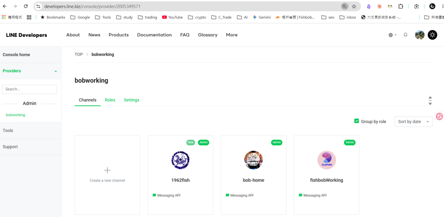This screenshot has height=217, width=444.
Task: Click the browser address bar URL
Action: tap(92, 6)
